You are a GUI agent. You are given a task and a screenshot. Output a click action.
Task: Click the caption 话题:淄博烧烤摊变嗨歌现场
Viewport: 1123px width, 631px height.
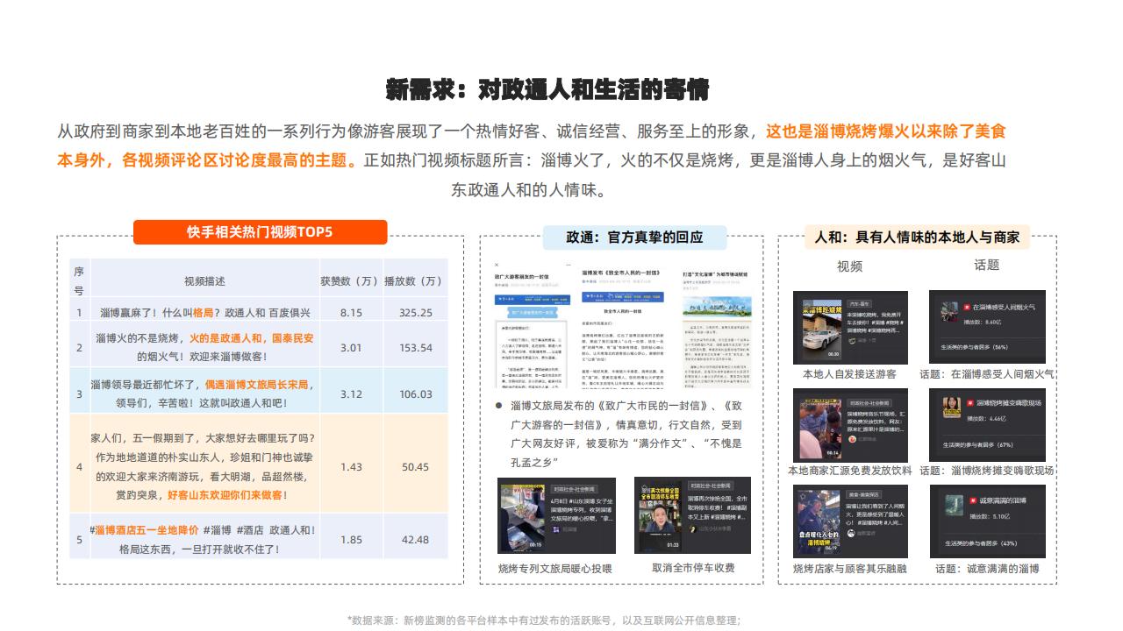click(x=987, y=471)
